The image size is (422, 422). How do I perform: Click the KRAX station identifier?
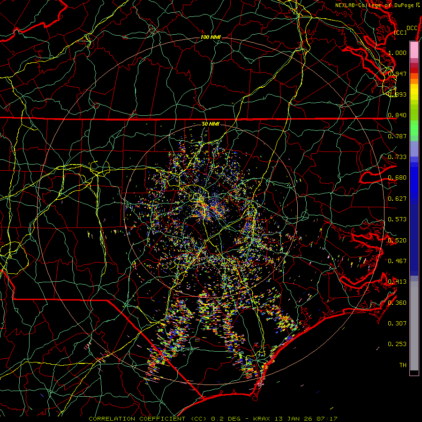tap(262, 419)
